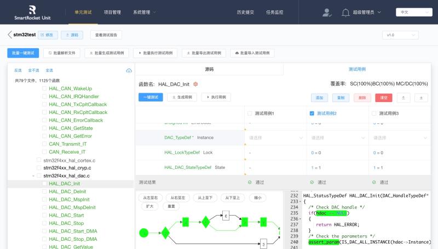The width and height of the screenshot is (438, 249).
Task: Select HAL_DAC_Start in the function tree
Action: [x=66, y=216]
